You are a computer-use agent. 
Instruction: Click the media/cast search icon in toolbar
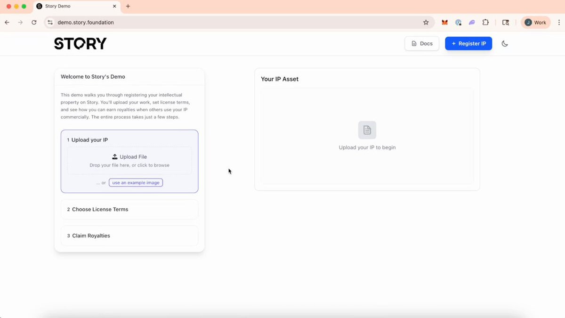point(506,22)
